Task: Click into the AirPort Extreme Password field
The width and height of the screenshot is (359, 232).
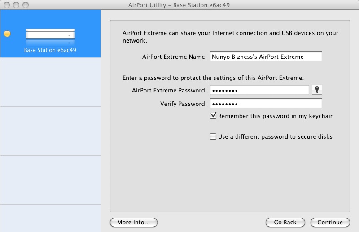Action: (259, 90)
